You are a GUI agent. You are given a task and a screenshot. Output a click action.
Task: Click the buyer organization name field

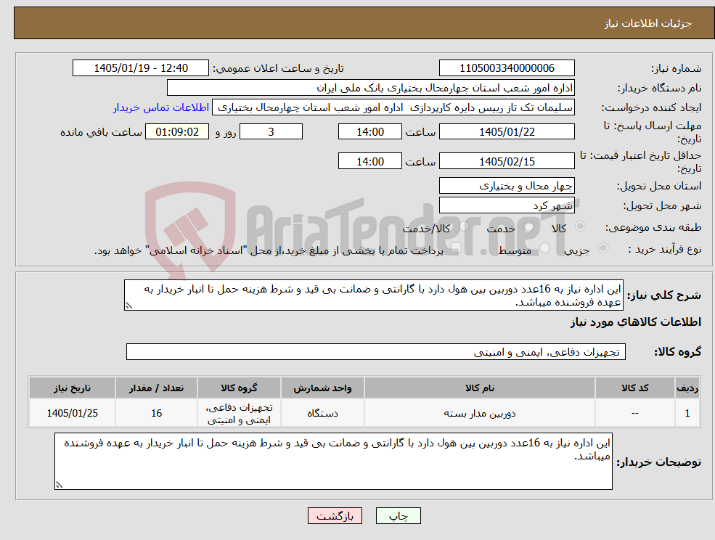click(371, 88)
